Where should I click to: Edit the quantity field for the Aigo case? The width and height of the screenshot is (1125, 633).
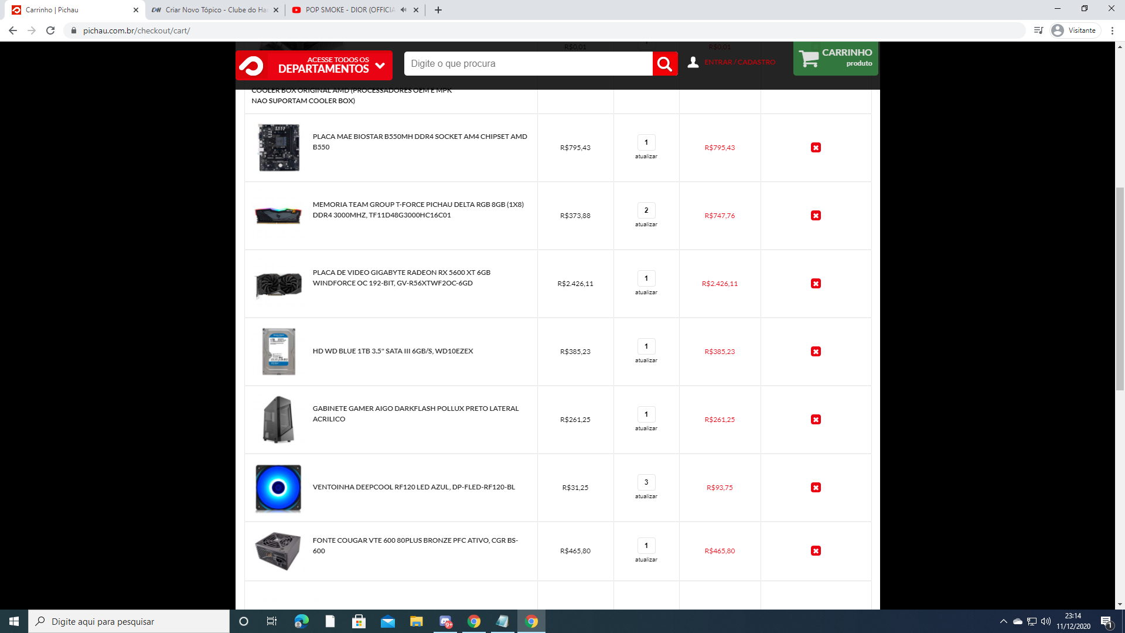[x=646, y=414]
